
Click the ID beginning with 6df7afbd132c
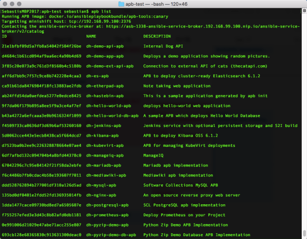(x=42, y=155)
